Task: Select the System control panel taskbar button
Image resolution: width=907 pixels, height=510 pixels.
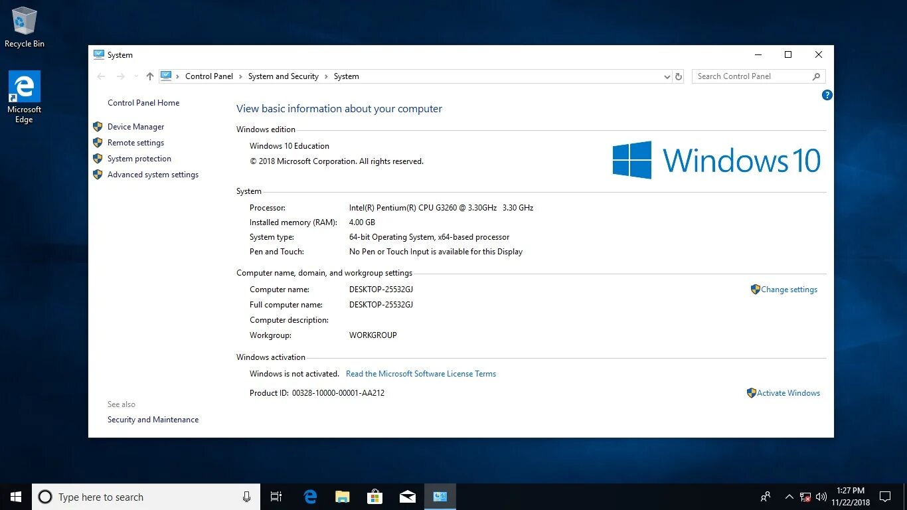Action: coord(440,497)
